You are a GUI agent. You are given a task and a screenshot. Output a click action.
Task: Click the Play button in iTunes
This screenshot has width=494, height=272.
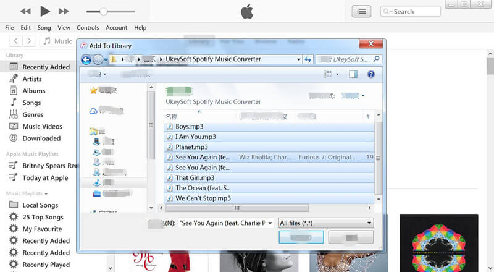pos(45,11)
